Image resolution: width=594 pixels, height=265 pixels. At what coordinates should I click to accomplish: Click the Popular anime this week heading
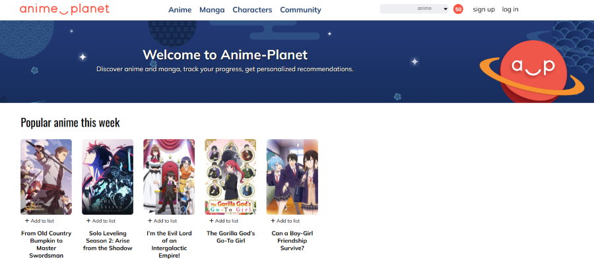pyautogui.click(x=70, y=123)
